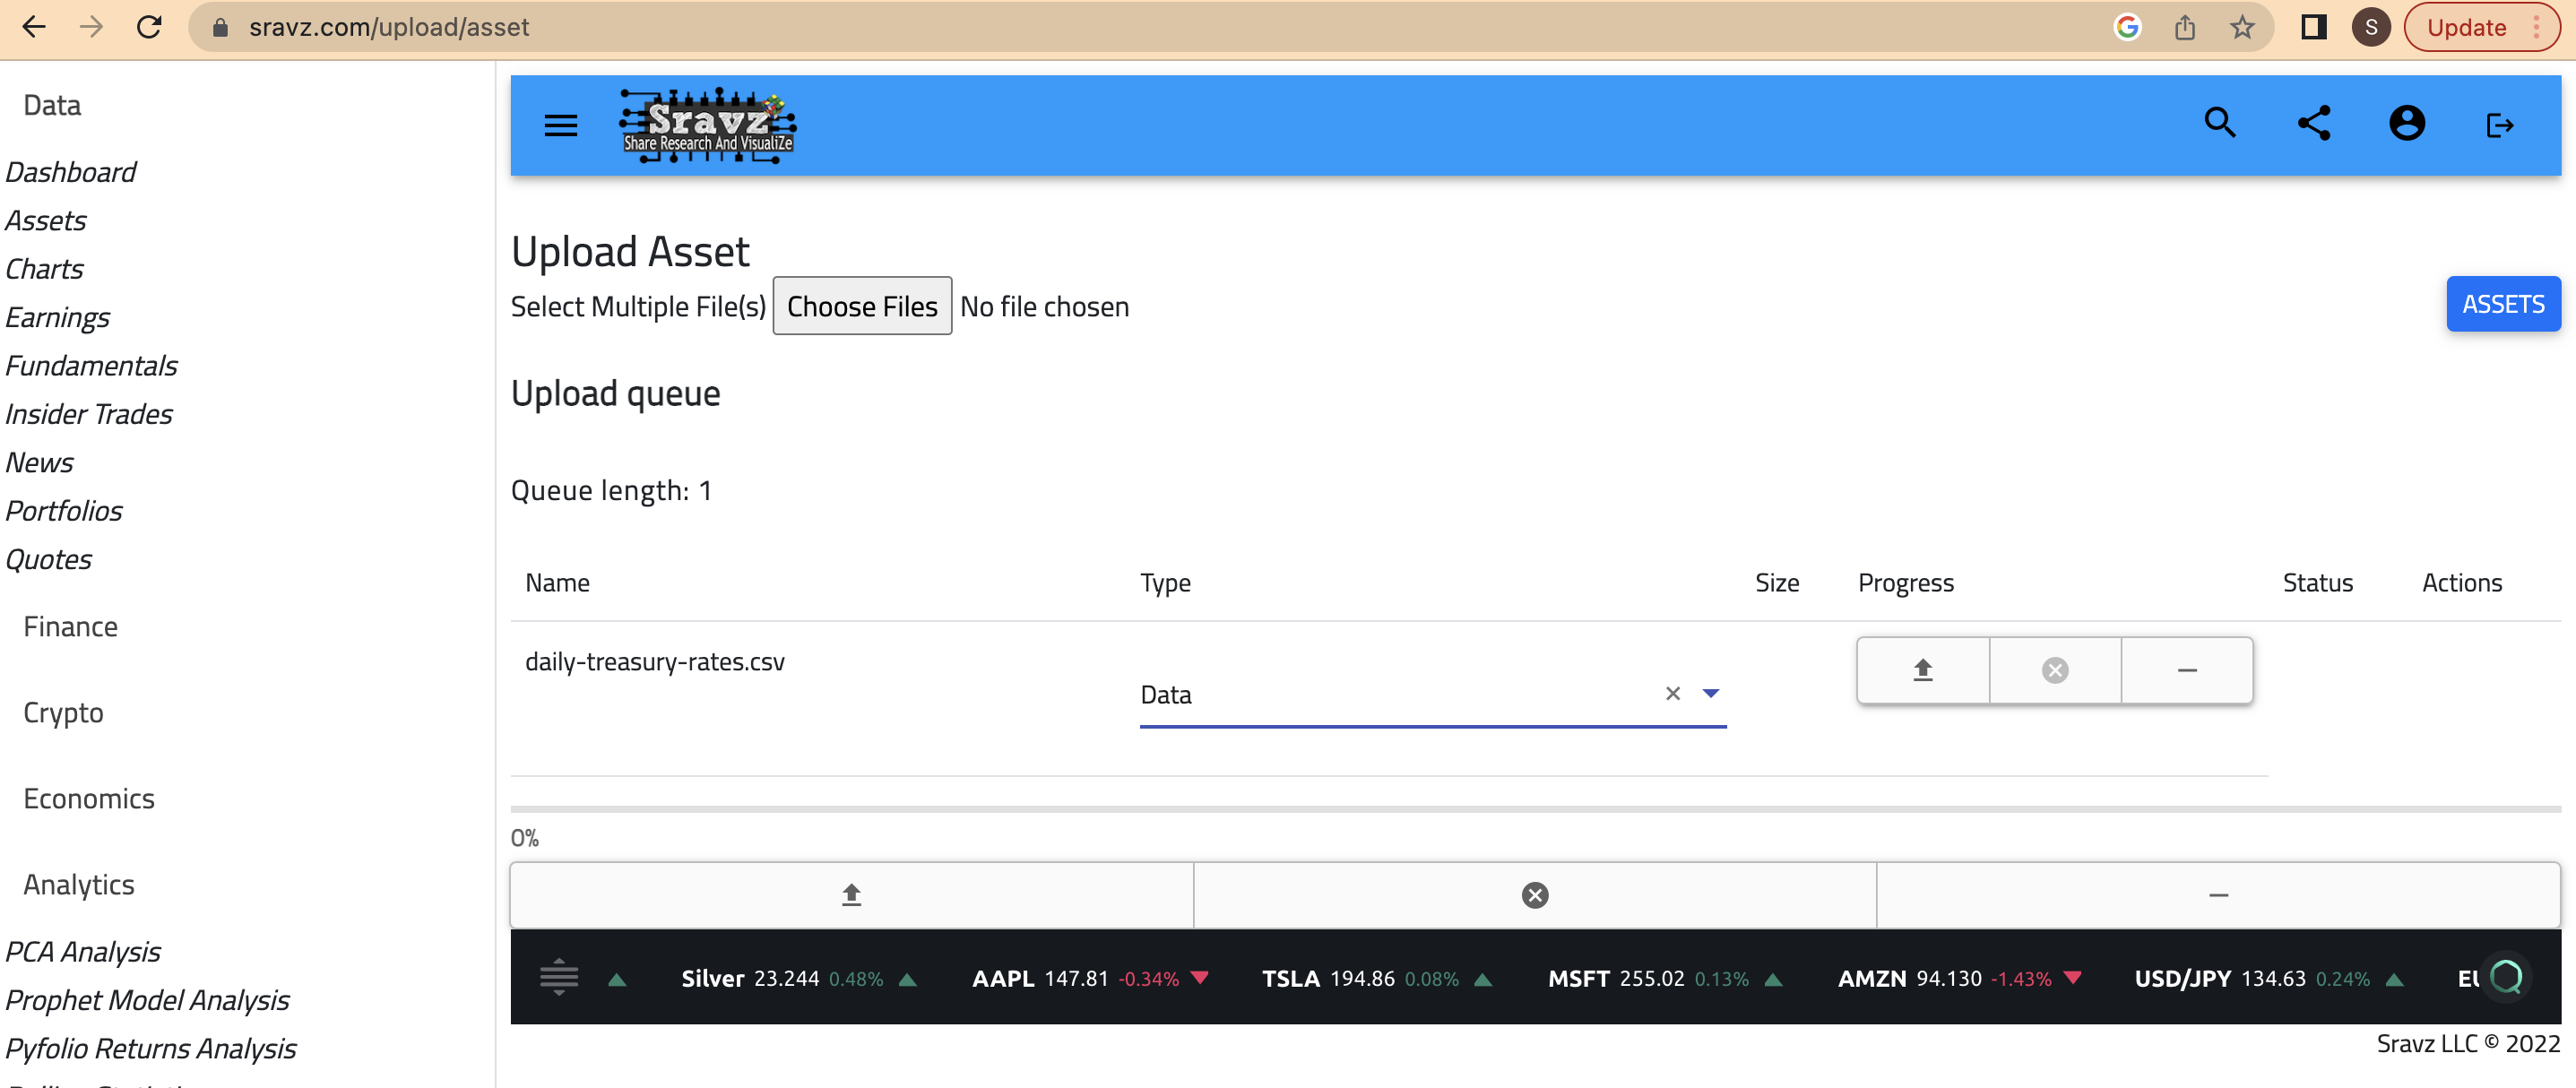Go back in browser history
Viewport: 2576px width, 1088px height.
(34, 27)
